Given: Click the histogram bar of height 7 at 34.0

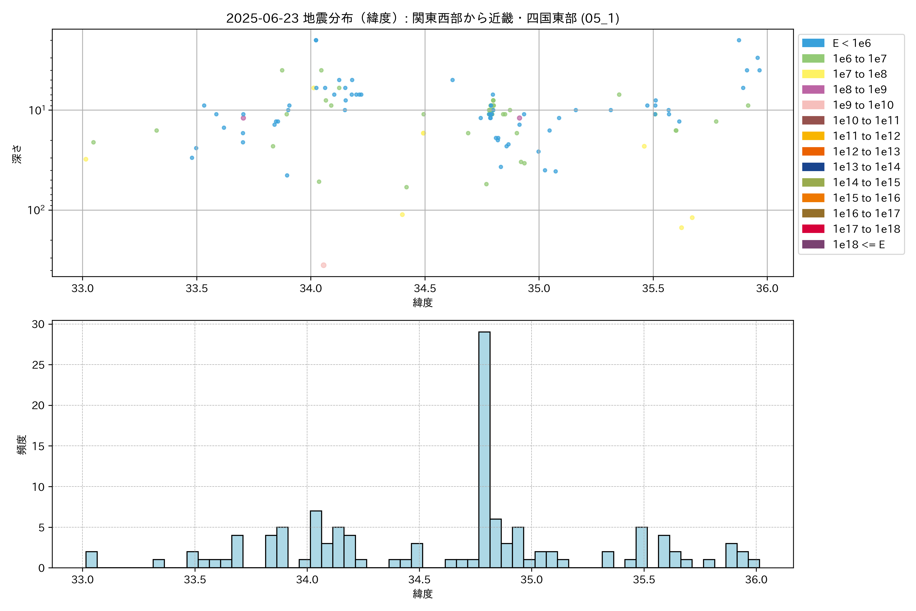Looking at the screenshot, I should coord(316,539).
